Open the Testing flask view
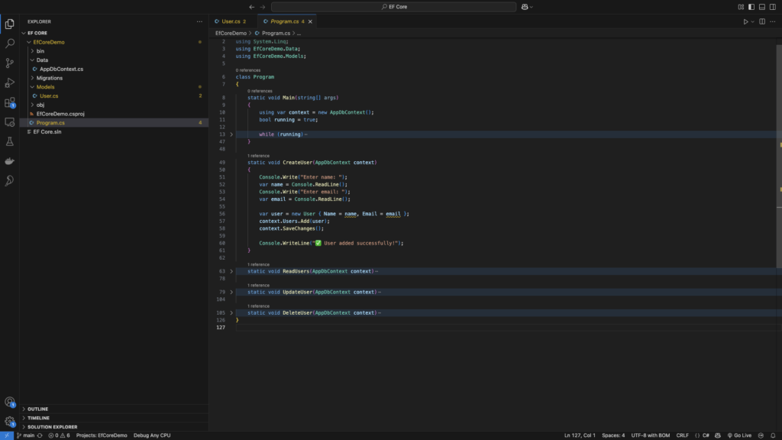Viewport: 782px width, 440px height. coord(9,141)
